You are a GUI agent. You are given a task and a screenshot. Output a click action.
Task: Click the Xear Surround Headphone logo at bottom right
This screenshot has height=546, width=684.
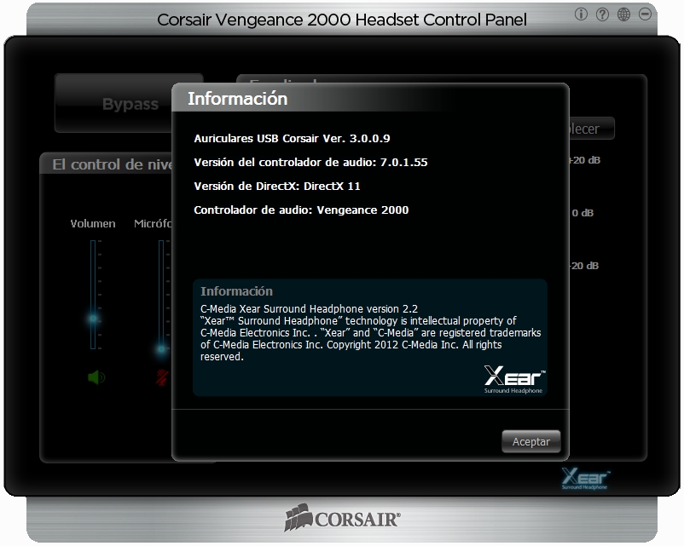pyautogui.click(x=585, y=479)
